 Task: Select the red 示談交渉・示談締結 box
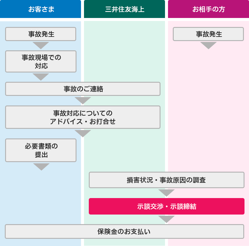click(x=166, y=206)
